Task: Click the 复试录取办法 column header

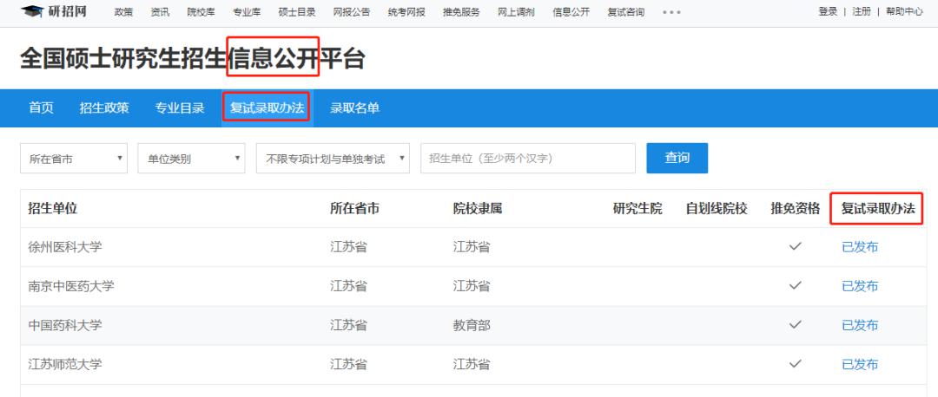Action: [878, 208]
